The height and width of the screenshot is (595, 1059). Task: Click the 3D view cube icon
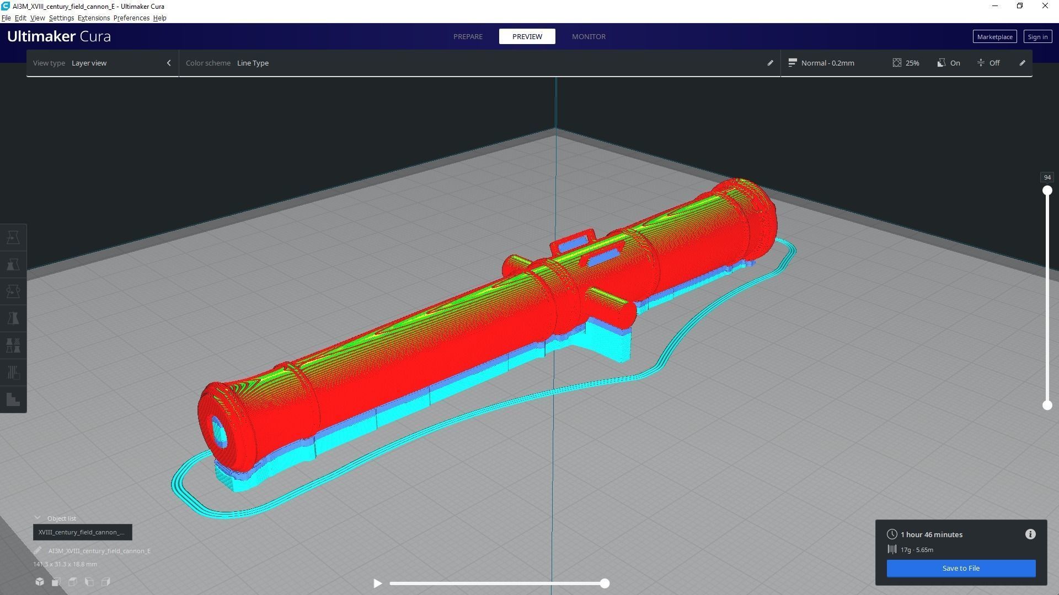40,582
